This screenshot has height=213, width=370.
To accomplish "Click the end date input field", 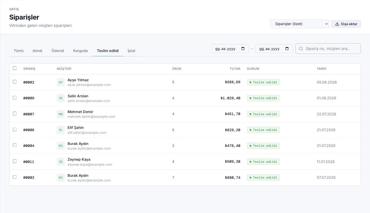I will click(x=274, y=49).
